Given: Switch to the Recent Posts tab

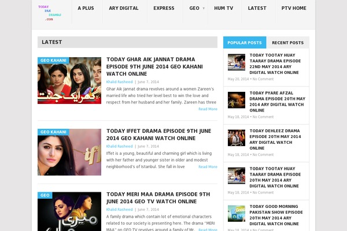Looking at the screenshot, I should (x=288, y=43).
